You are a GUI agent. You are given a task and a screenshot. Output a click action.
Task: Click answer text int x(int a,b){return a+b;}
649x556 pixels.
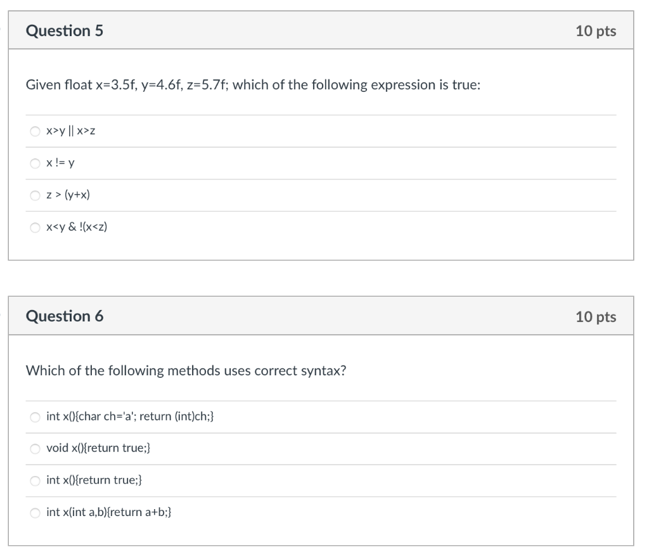coord(109,512)
